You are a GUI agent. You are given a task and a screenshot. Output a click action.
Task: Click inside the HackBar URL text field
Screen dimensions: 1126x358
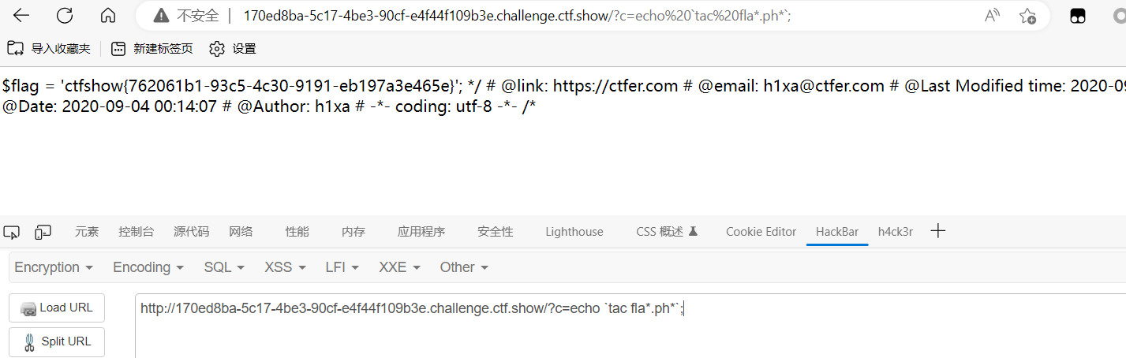click(x=630, y=326)
